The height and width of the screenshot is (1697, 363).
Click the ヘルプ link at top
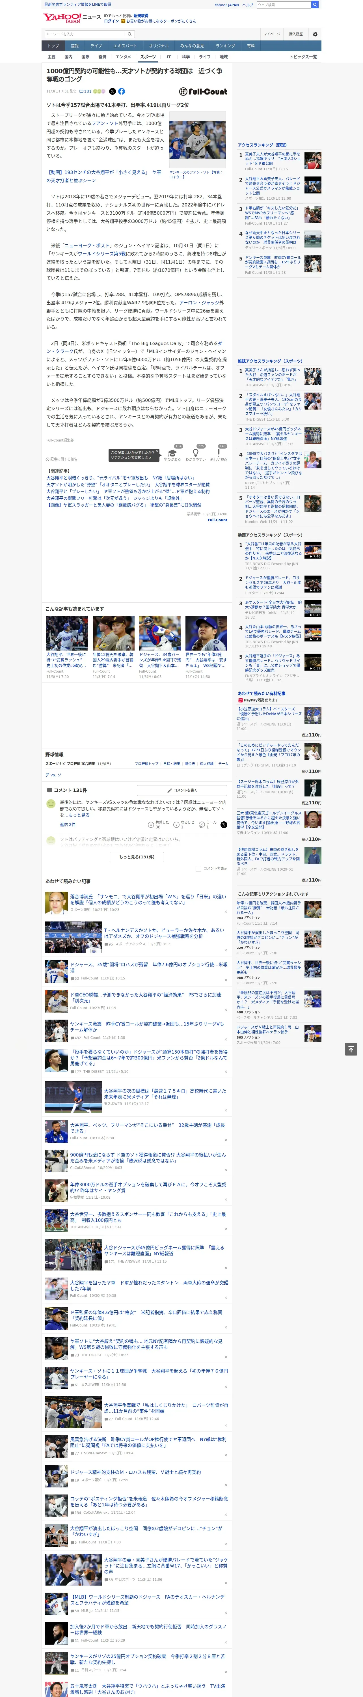247,5
